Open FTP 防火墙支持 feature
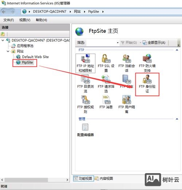This screenshot has width=182, height=190. pyautogui.click(x=147, y=63)
